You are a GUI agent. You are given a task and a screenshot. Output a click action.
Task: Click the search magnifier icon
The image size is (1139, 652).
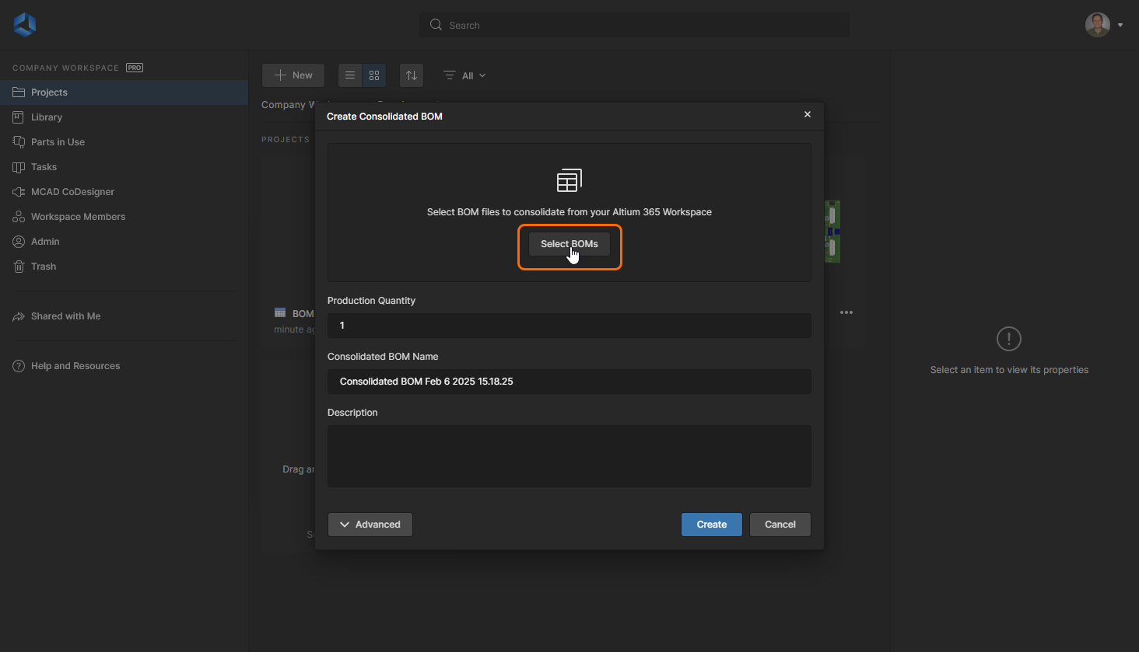436,25
